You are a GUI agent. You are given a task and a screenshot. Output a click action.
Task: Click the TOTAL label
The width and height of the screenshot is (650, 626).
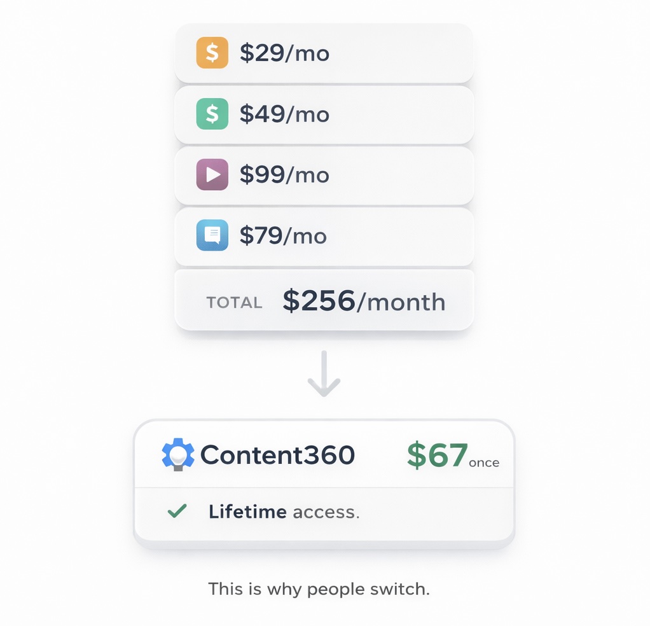(x=234, y=302)
